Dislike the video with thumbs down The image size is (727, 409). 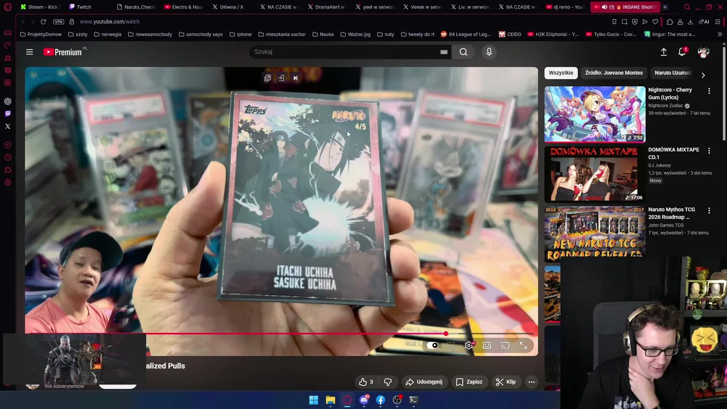388,382
